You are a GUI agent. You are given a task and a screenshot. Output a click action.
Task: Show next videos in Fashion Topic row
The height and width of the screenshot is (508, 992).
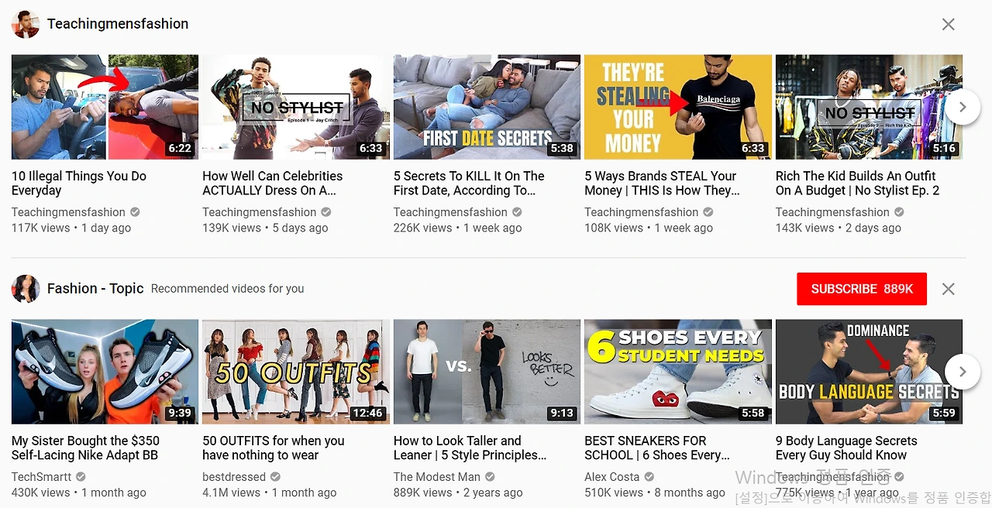pos(963,372)
